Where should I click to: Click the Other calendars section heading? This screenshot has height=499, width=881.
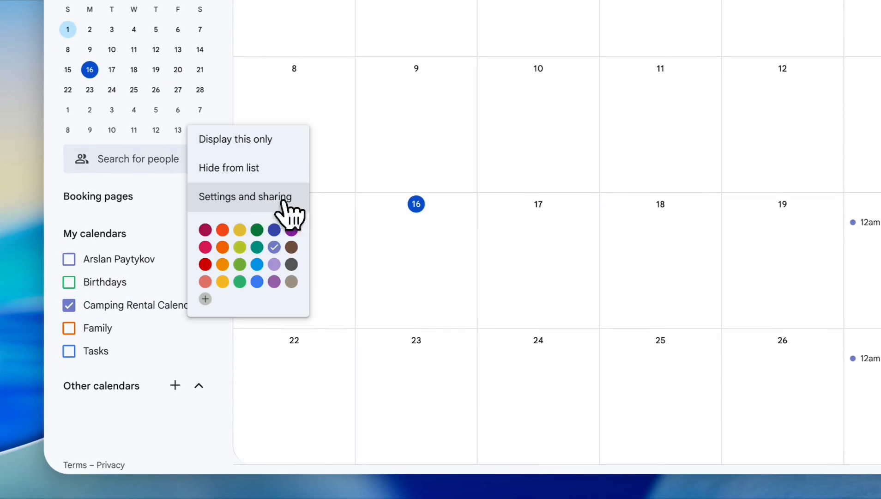(101, 386)
